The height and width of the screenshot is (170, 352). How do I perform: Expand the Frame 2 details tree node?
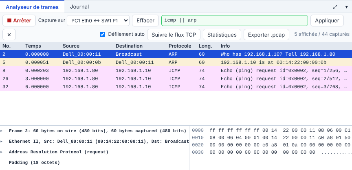2,131
